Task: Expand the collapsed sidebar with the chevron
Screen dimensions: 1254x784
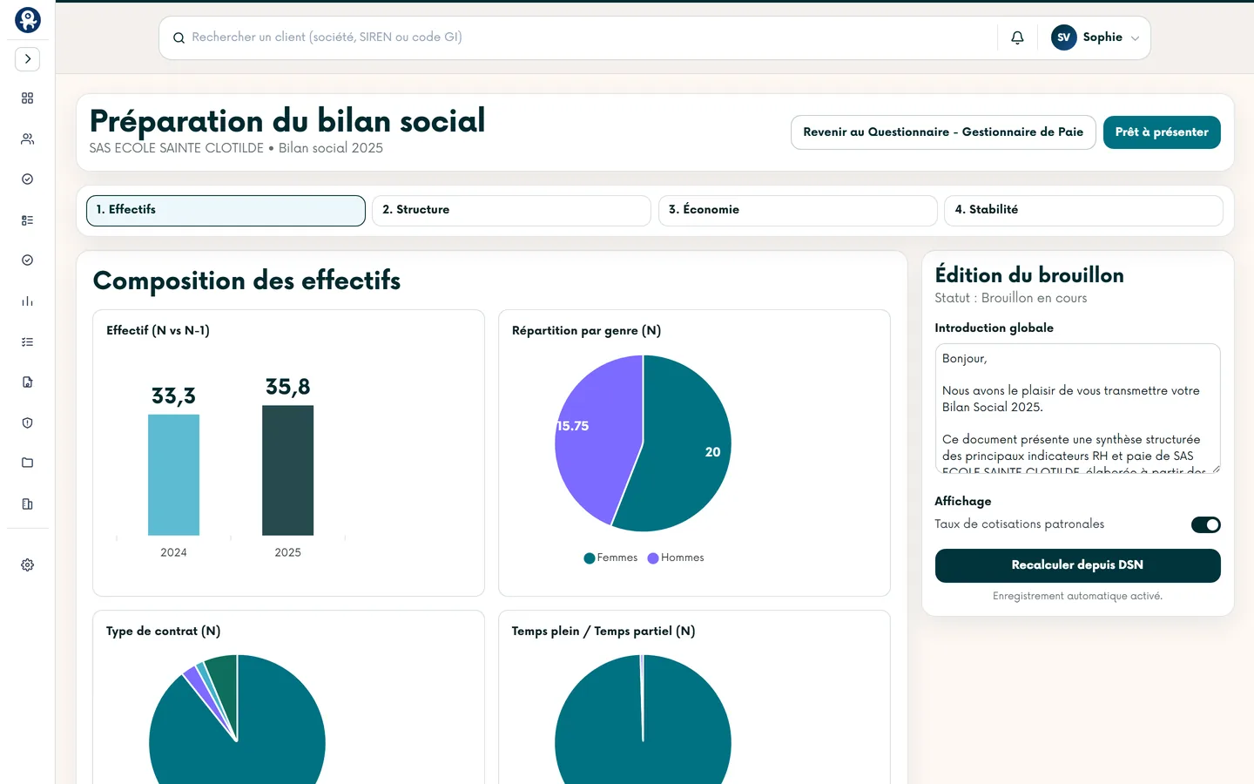Action: [28, 59]
